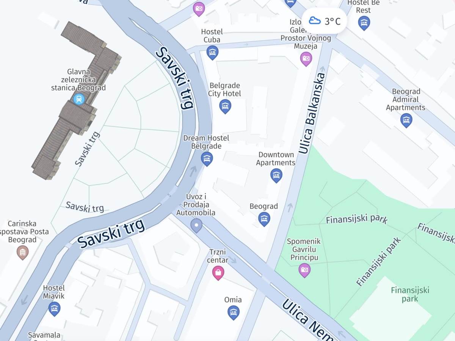Select the Downtown Apartments lodging pin
Screen dimensions: 455x341
click(276, 175)
